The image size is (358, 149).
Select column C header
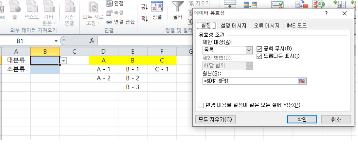(75, 52)
